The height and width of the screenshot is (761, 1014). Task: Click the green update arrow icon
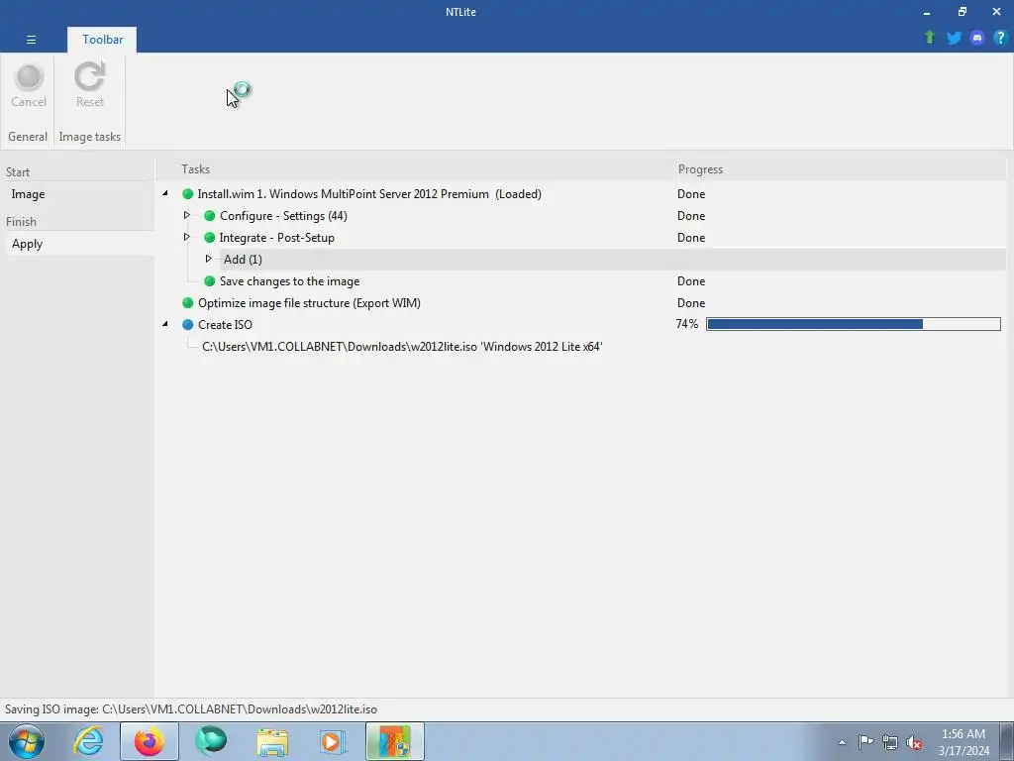point(930,38)
